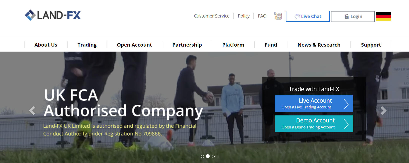The width and height of the screenshot is (409, 163).
Task: Select the second carousel slide dot
Action: (208, 156)
